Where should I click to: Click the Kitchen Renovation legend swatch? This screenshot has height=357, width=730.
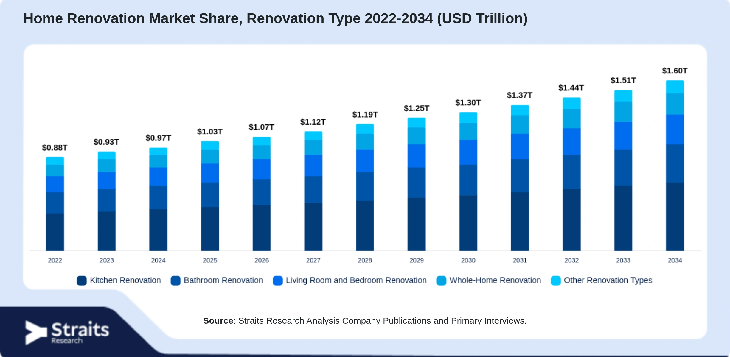(x=82, y=281)
